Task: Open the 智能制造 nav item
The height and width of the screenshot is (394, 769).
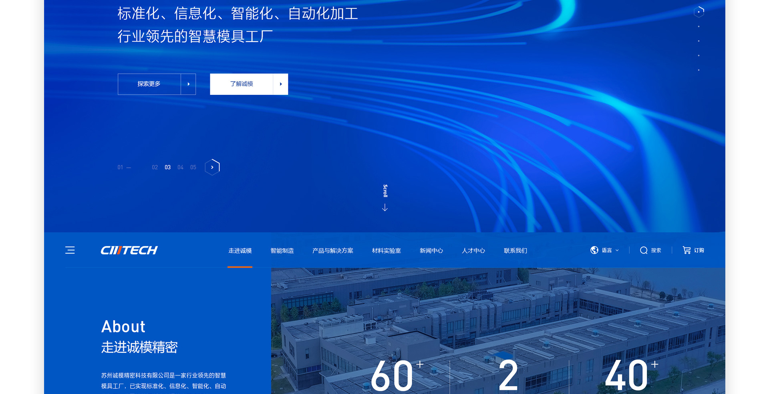Action: (x=282, y=251)
